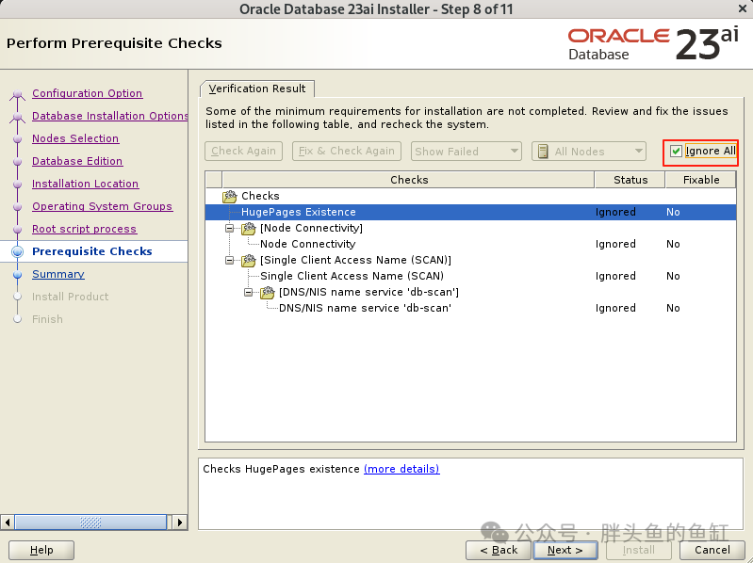Click the server icon in All Nodes dropdown

point(543,152)
